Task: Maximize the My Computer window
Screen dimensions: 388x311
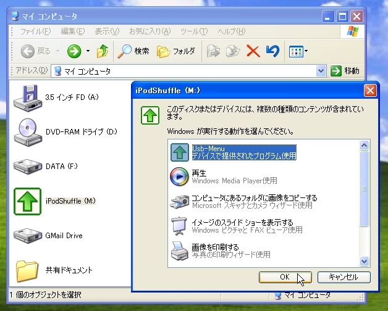Action: pos(342,17)
